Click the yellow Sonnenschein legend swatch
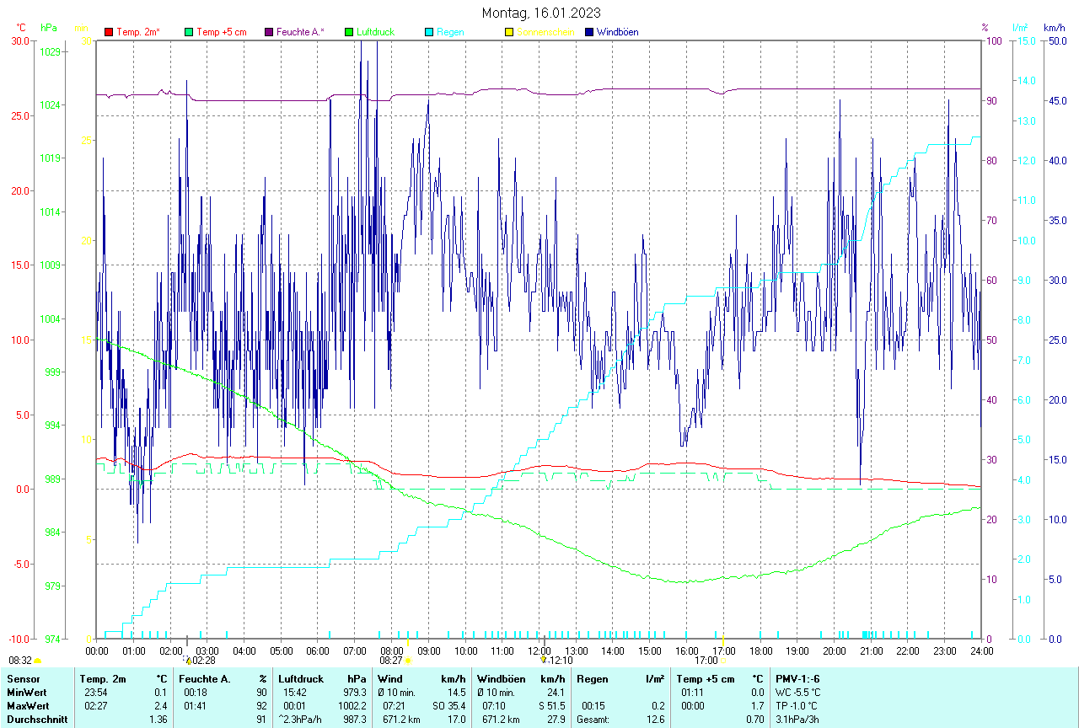 (x=509, y=32)
